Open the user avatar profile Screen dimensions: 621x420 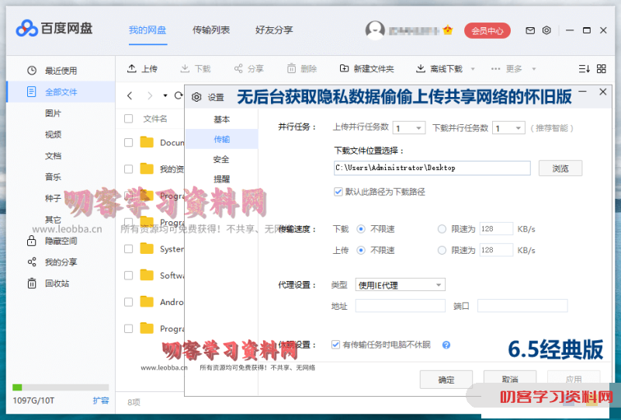[375, 30]
